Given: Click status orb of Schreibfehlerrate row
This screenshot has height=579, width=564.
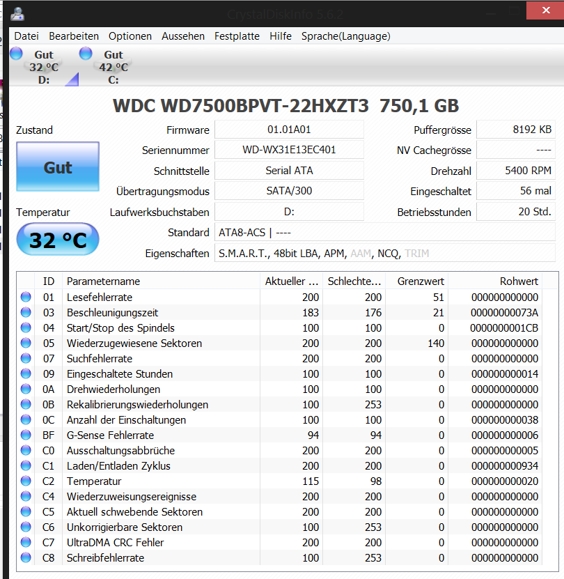Looking at the screenshot, I should click(26, 557).
